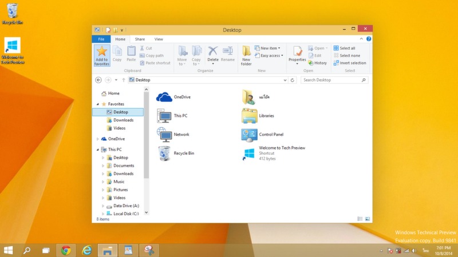
Task: Open the Copy to dropdown
Action: (x=196, y=55)
